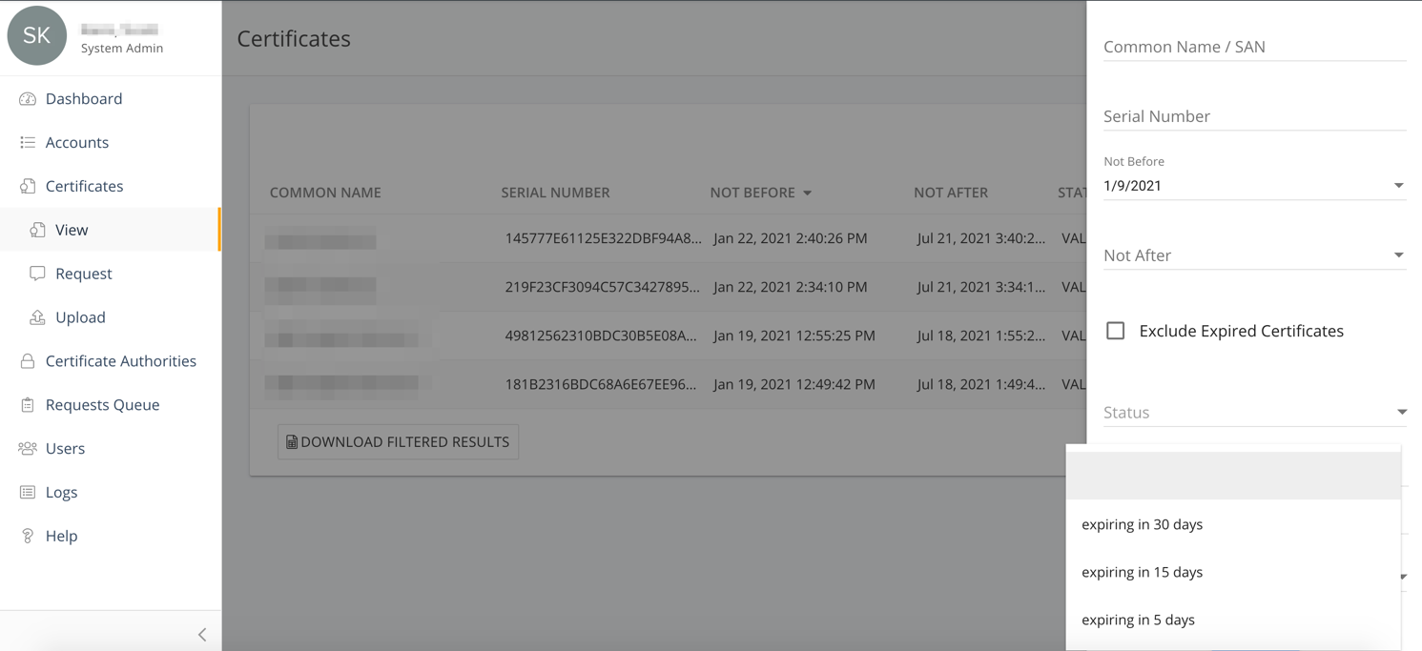This screenshot has height=651, width=1422.
Task: Sort by the Not After column header
Action: [950, 193]
